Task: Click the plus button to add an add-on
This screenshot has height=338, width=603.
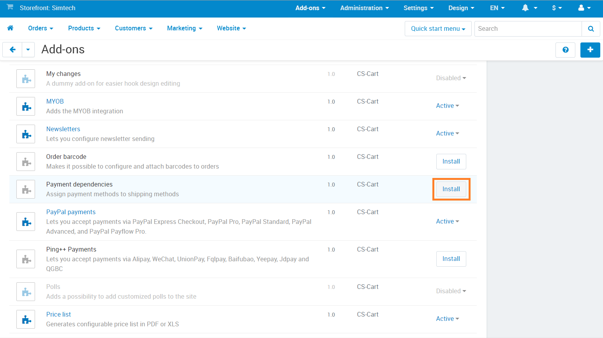Action: pyautogui.click(x=590, y=50)
